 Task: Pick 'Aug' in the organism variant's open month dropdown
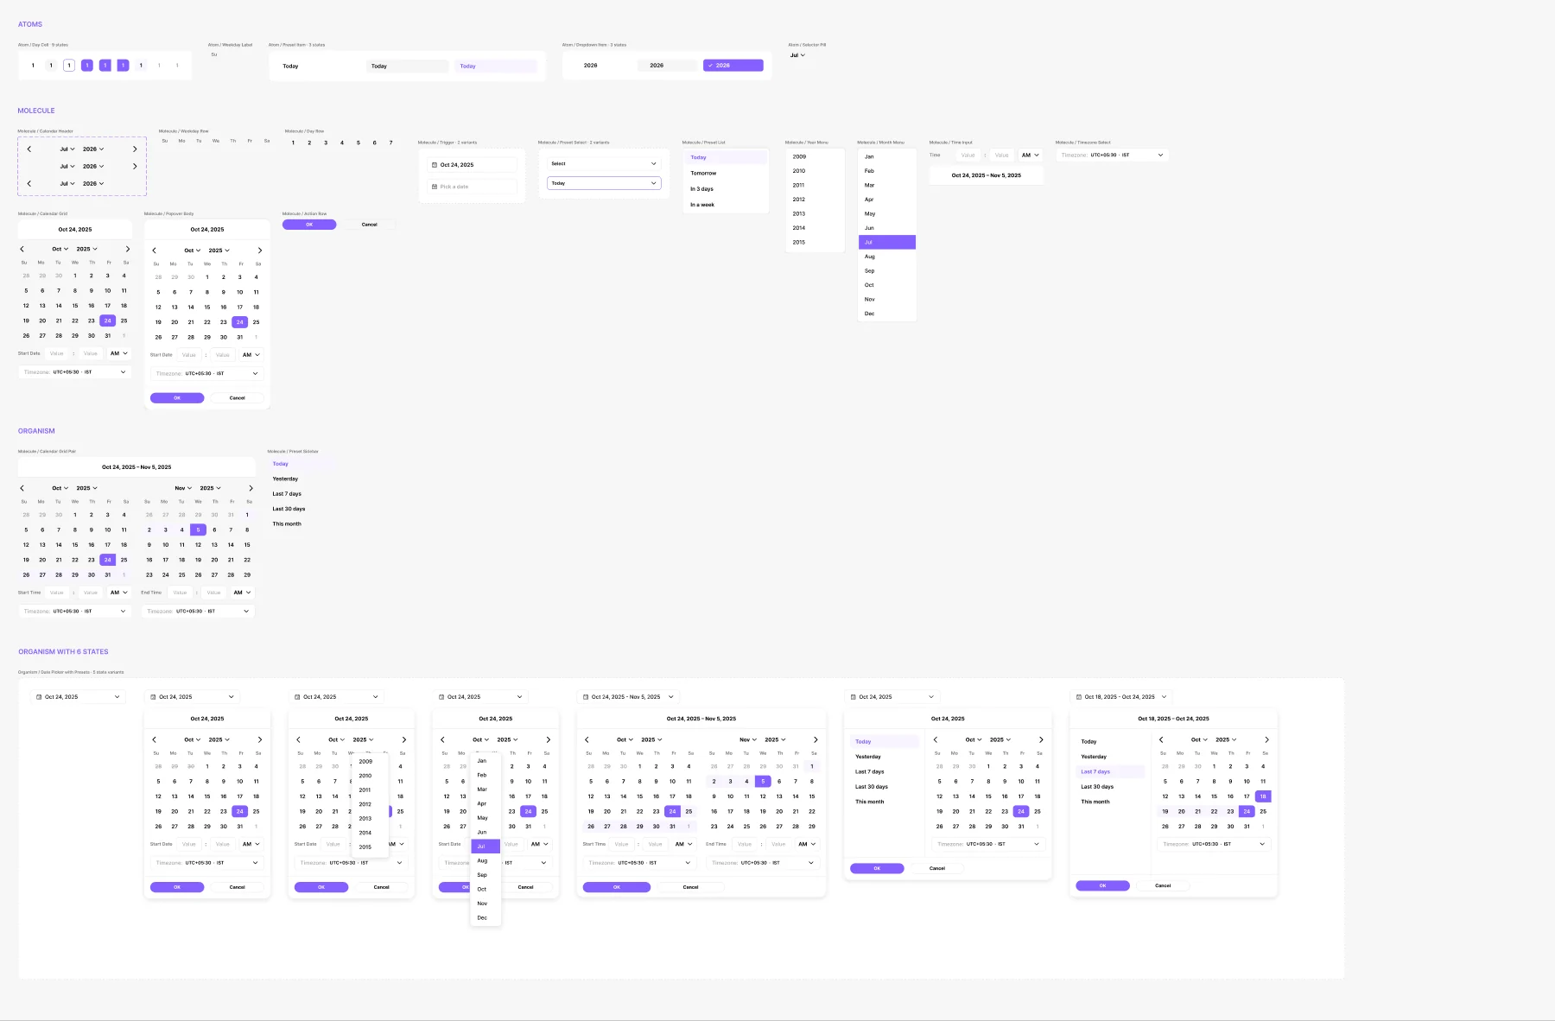click(x=486, y=860)
